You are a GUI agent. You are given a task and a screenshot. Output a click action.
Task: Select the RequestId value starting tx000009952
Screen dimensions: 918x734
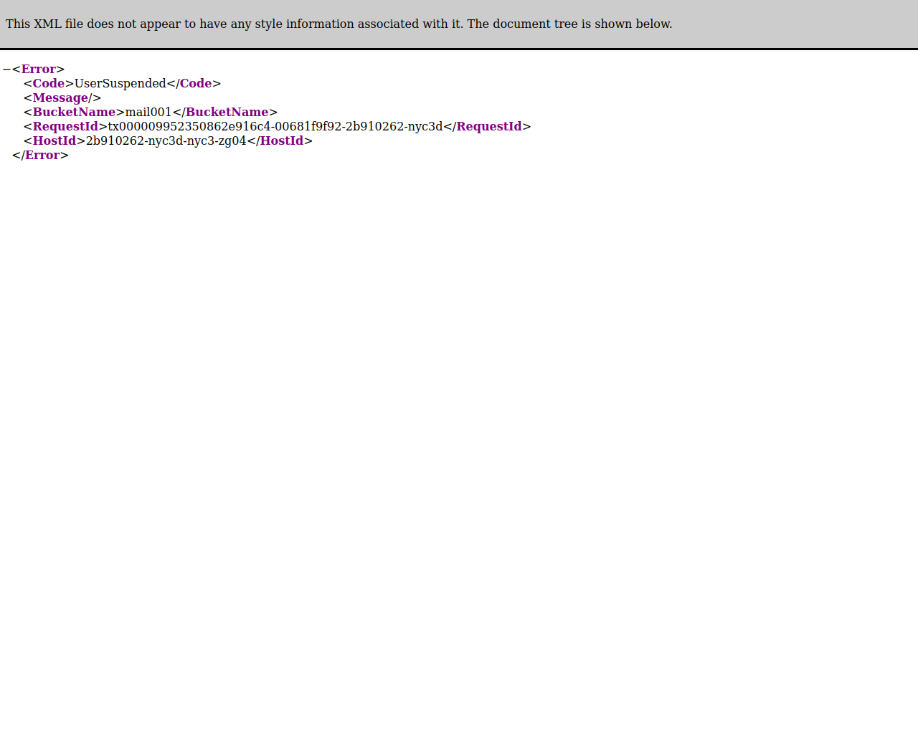[x=275, y=127]
